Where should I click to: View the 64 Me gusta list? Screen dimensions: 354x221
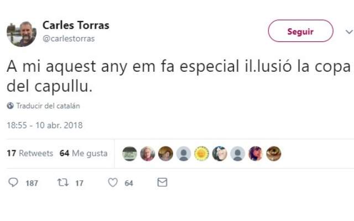84,154
